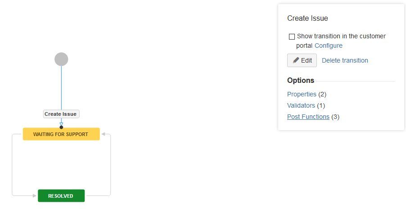Click the pencil icon on Edit
Viewport: 406px width, 209px height.
(x=296, y=60)
